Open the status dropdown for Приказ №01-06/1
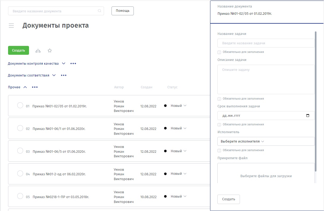The image size is (324, 211). pos(178,128)
